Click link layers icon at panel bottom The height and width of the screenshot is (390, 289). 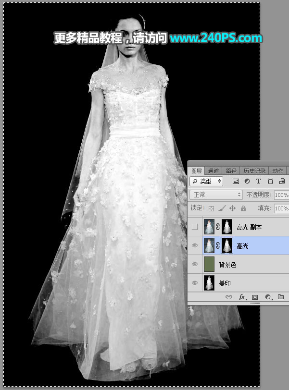click(x=229, y=297)
